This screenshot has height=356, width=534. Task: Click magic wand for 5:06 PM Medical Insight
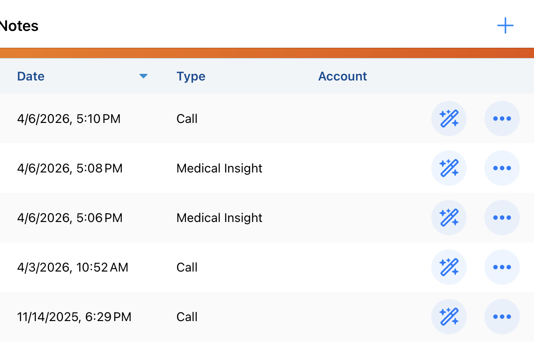449,218
